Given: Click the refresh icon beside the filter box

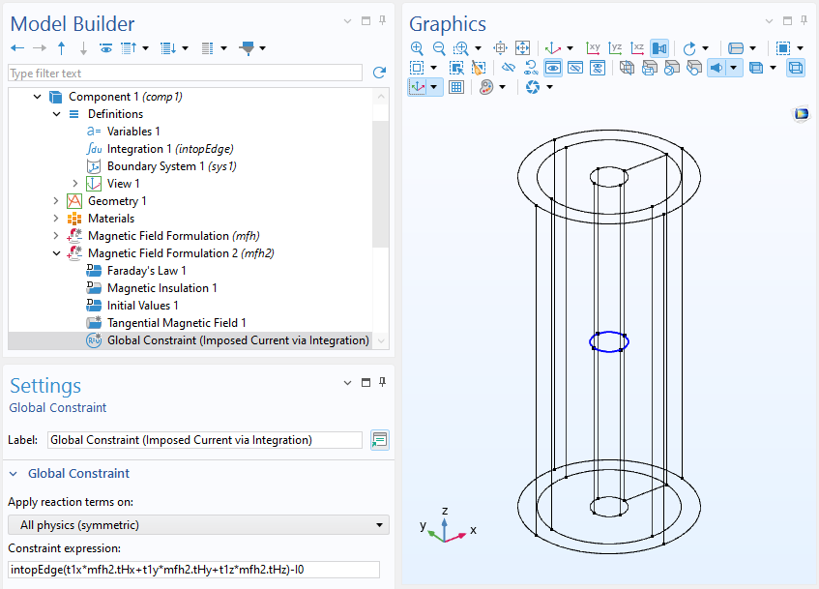Looking at the screenshot, I should pyautogui.click(x=379, y=73).
